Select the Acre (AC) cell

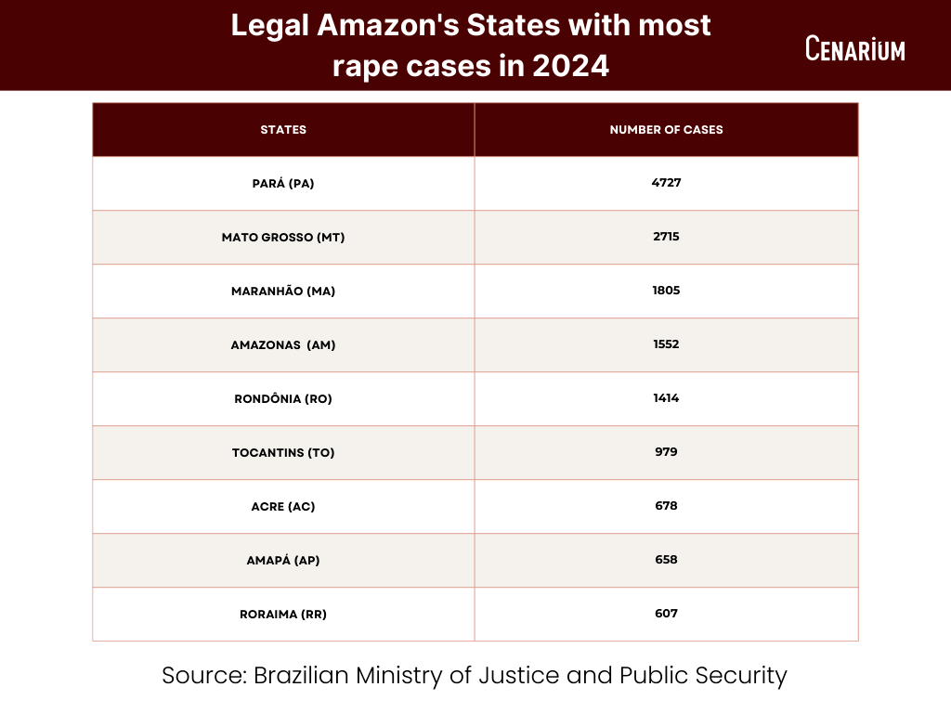pos(283,507)
